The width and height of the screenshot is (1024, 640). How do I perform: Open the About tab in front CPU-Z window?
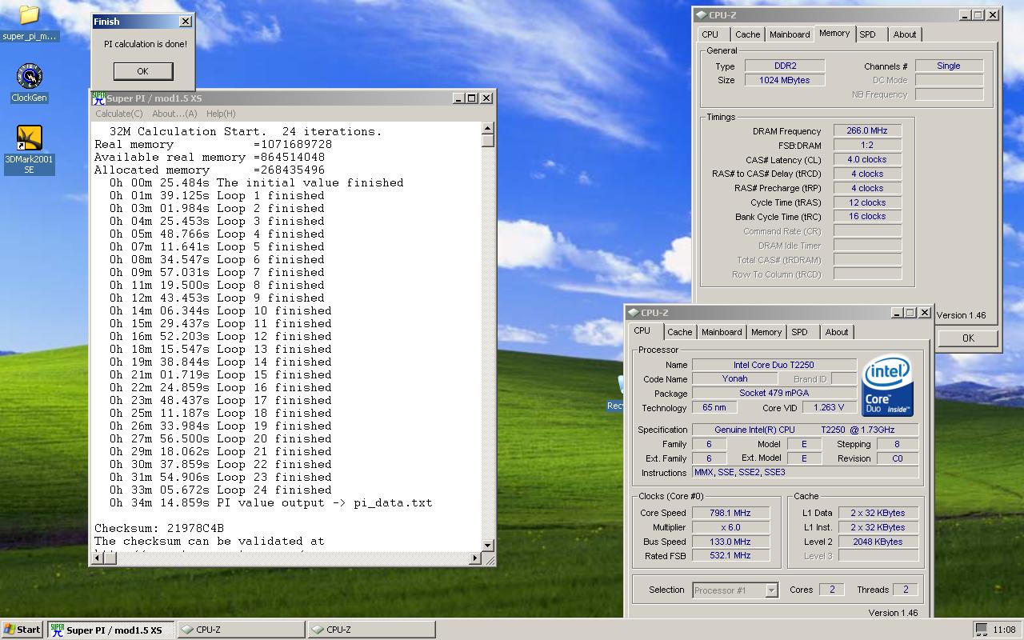[837, 332]
